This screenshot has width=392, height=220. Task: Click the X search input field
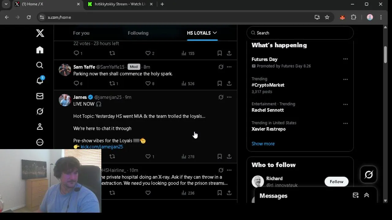[x=300, y=33]
